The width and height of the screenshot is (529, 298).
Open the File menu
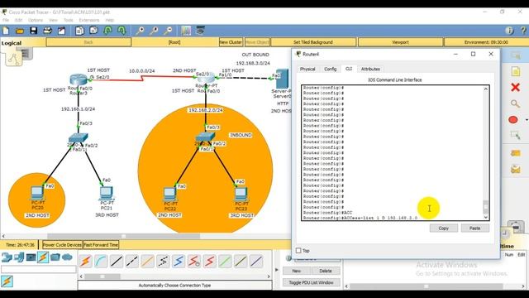pos(6,20)
